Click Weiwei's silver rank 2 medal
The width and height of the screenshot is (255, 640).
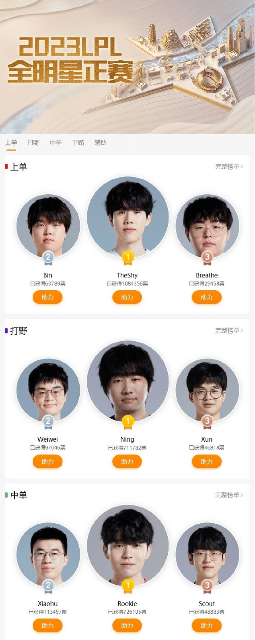tap(48, 422)
